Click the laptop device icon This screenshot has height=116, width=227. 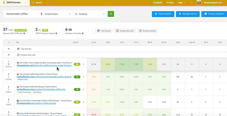pos(76,14)
